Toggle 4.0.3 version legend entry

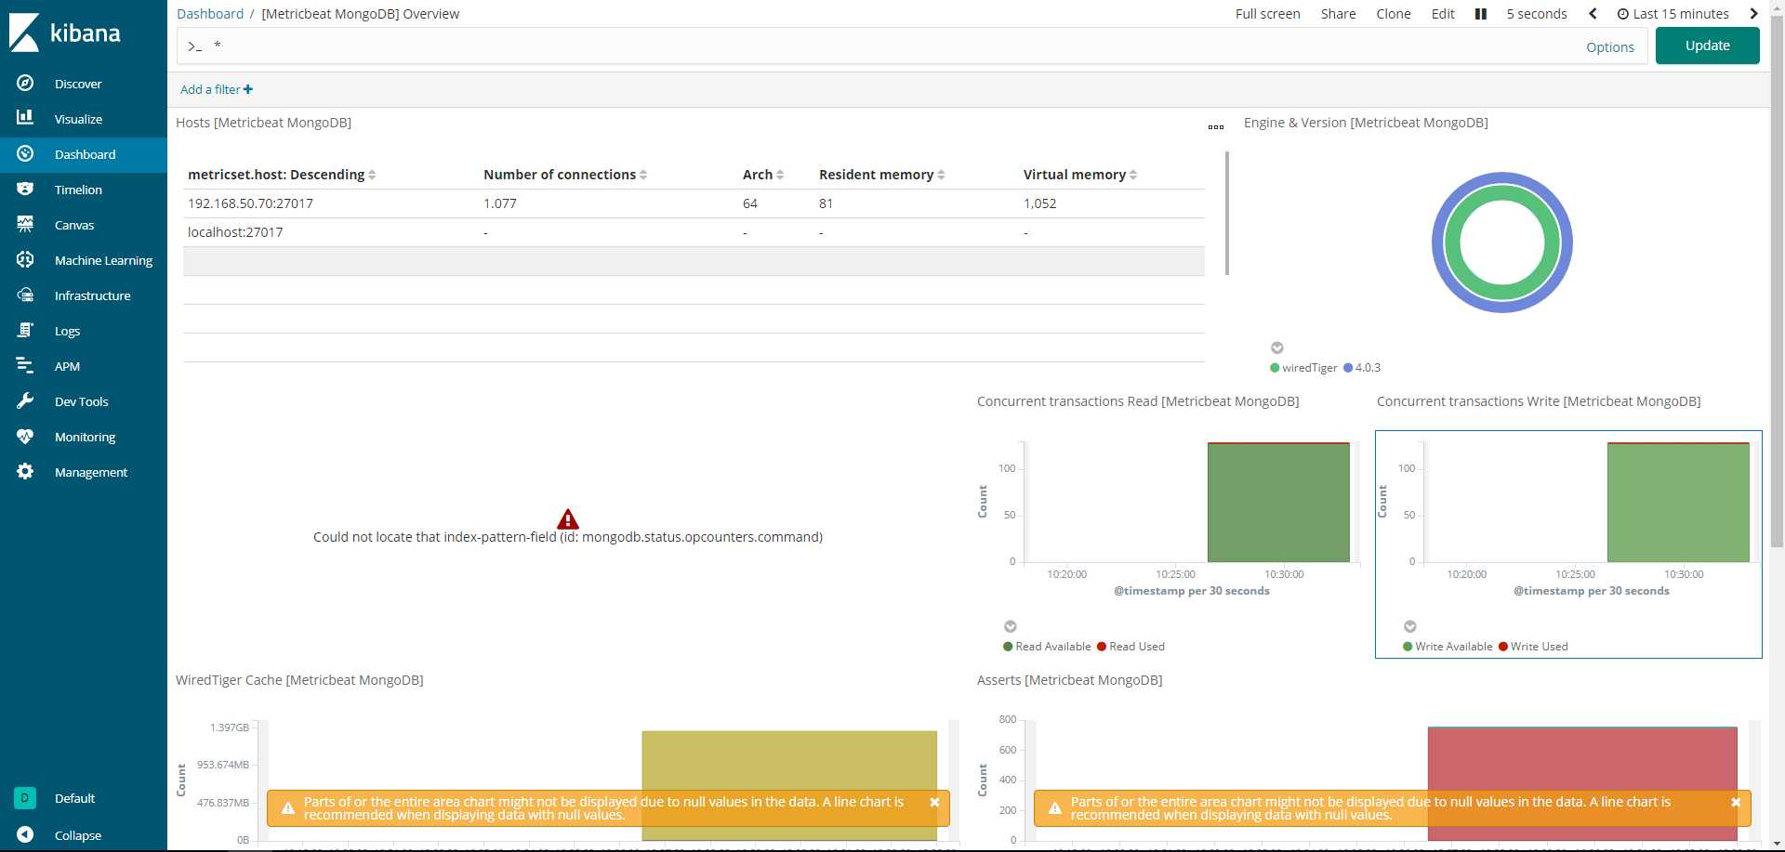click(x=1362, y=368)
